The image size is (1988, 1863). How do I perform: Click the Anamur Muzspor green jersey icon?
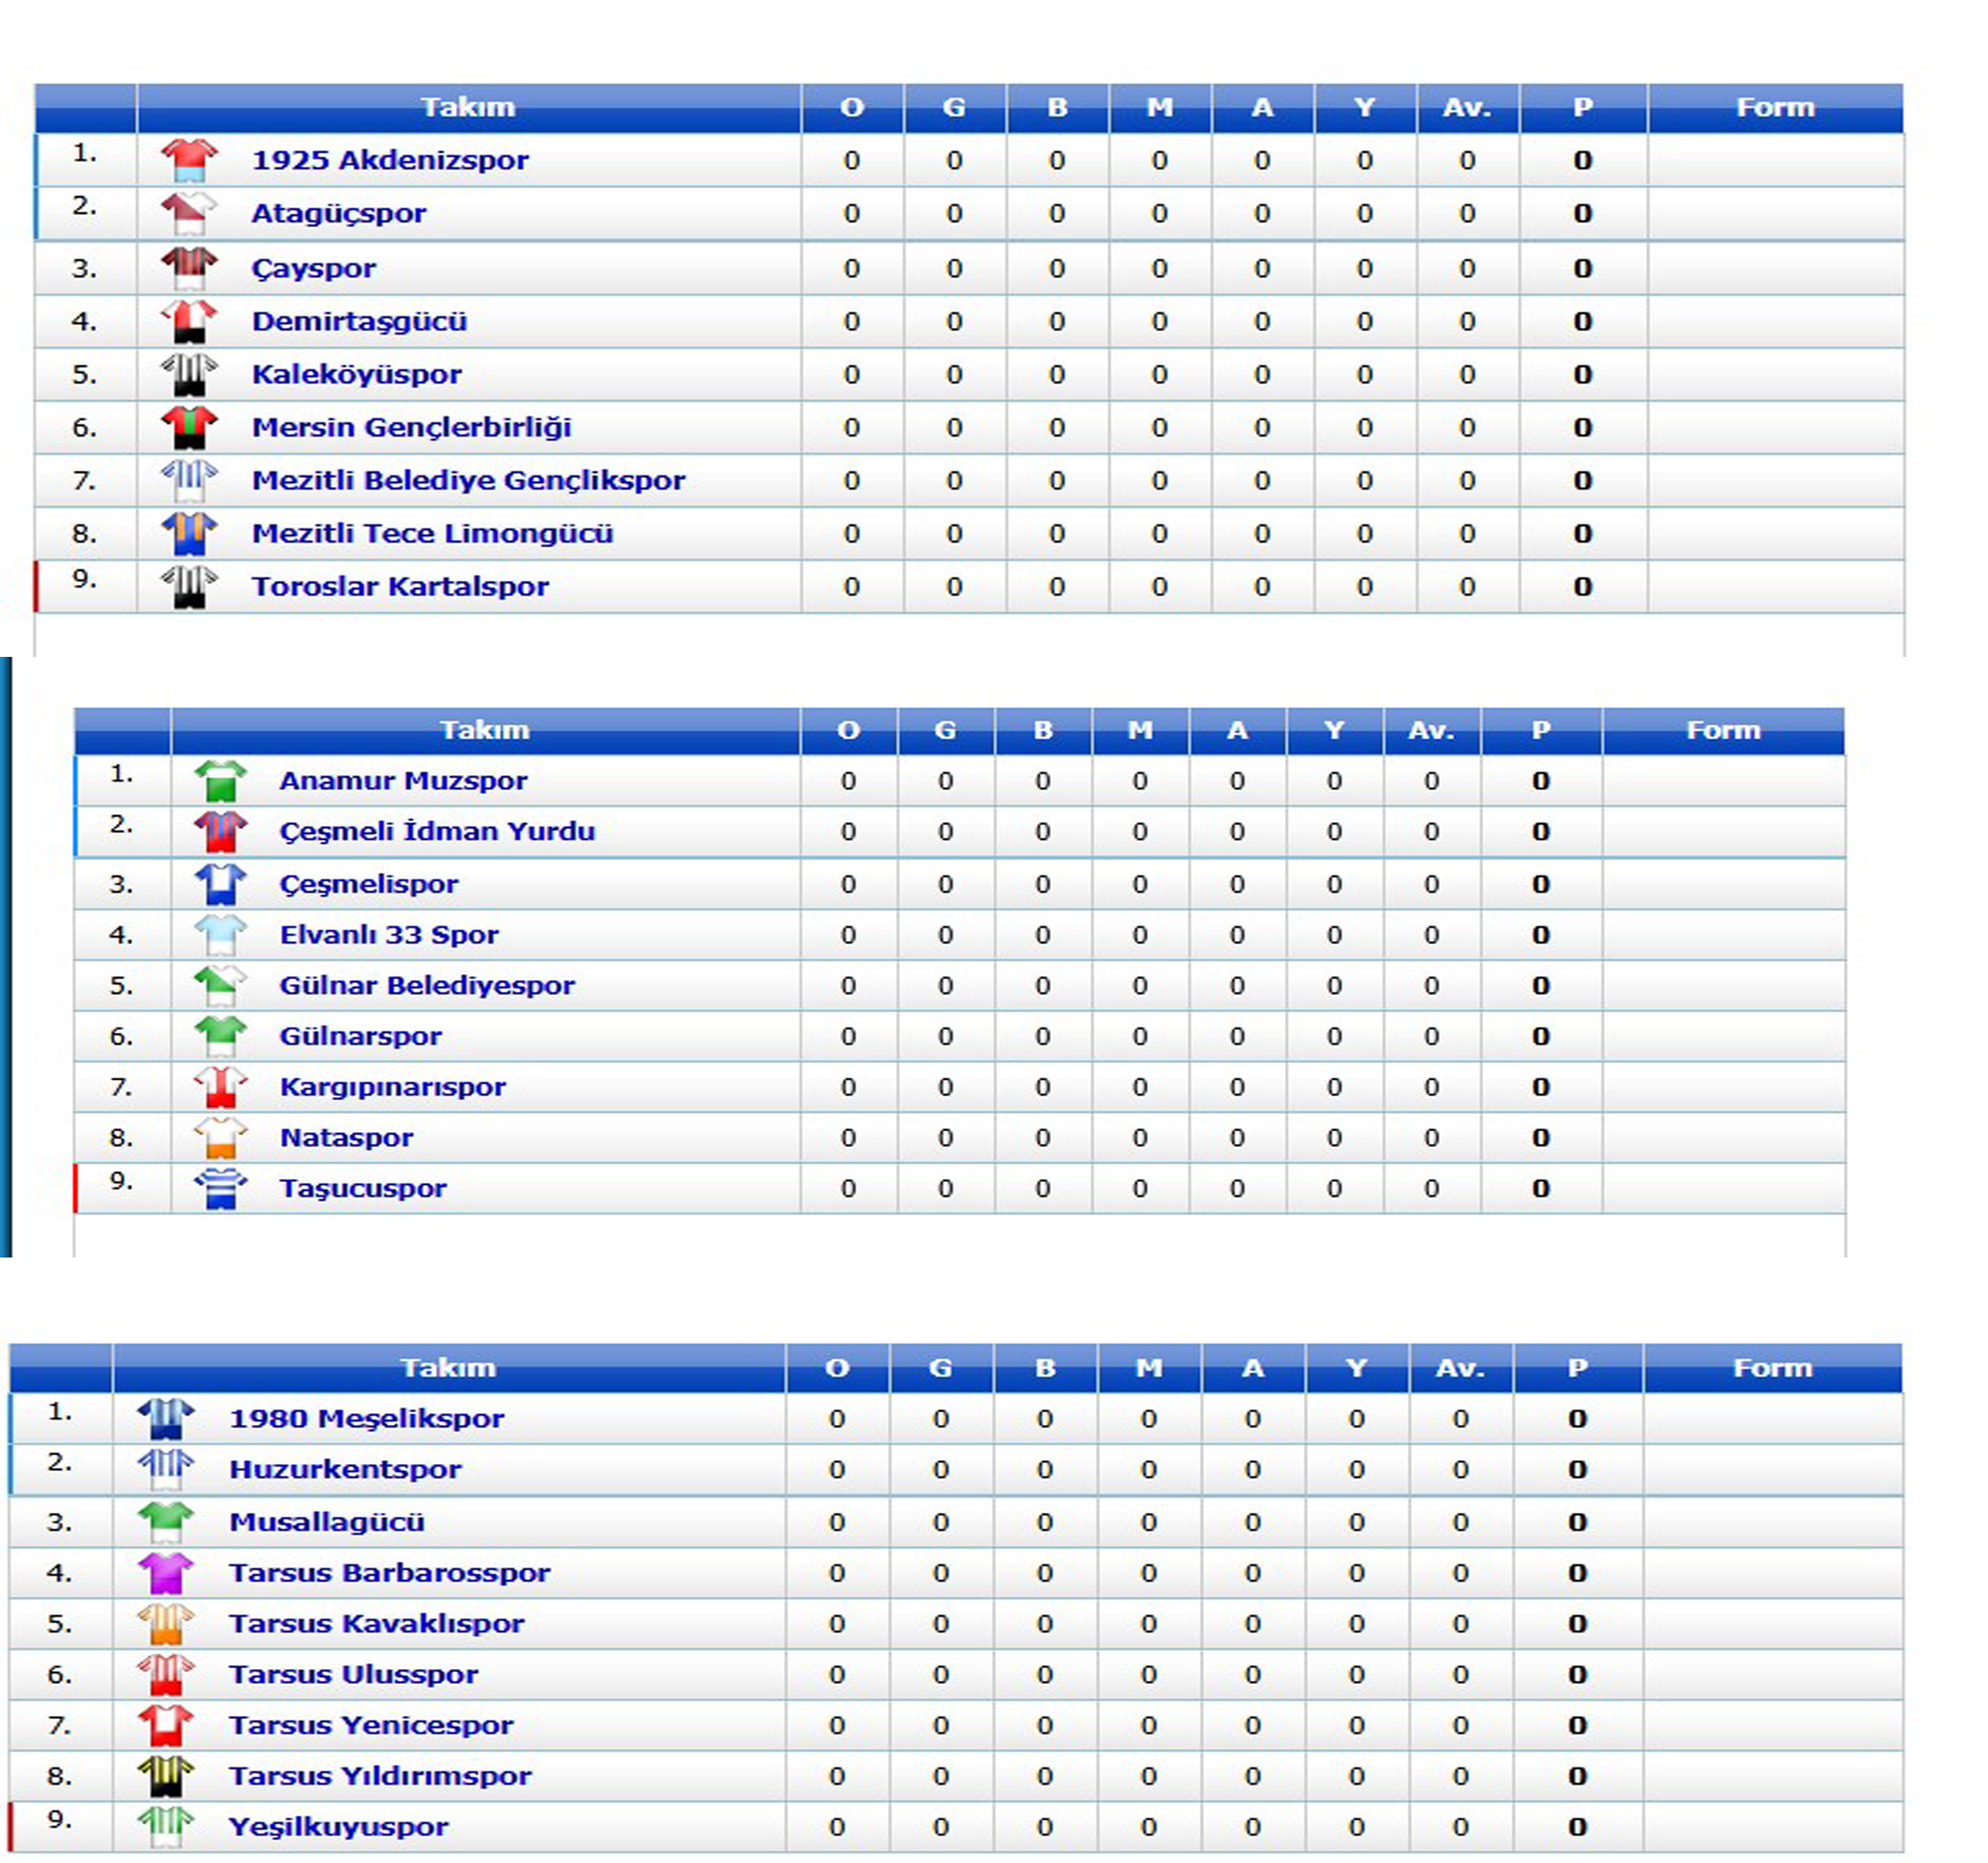pyautogui.click(x=220, y=781)
